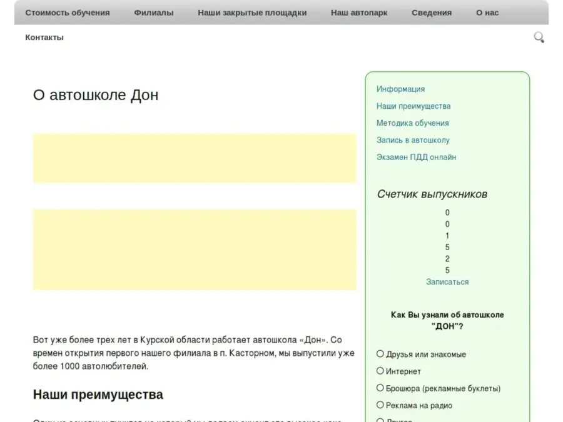Click the Счетчик выпускников heading
The height and width of the screenshot is (422, 563).
click(432, 194)
